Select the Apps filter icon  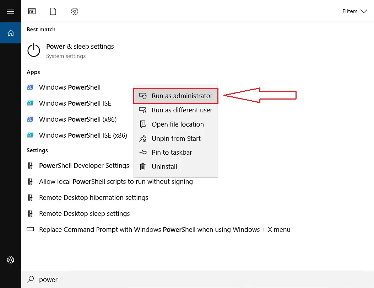[32, 11]
